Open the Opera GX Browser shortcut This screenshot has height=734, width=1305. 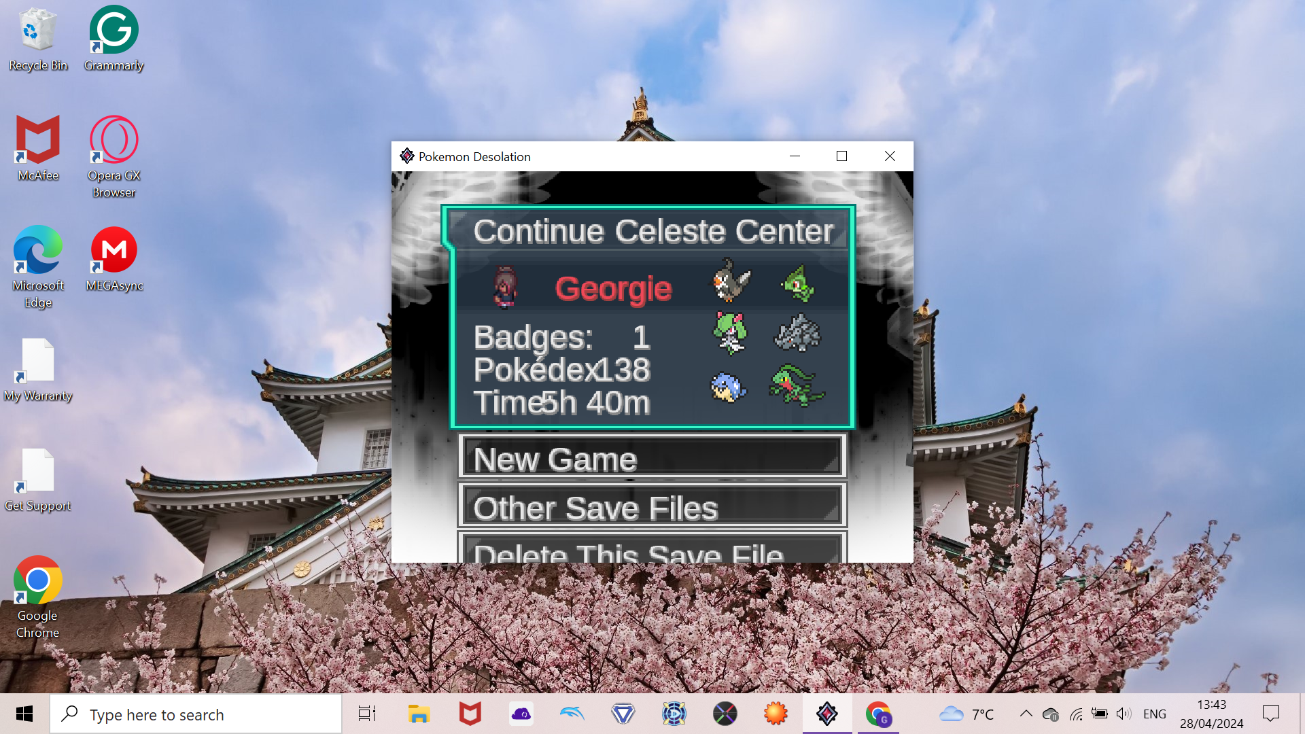tap(114, 158)
